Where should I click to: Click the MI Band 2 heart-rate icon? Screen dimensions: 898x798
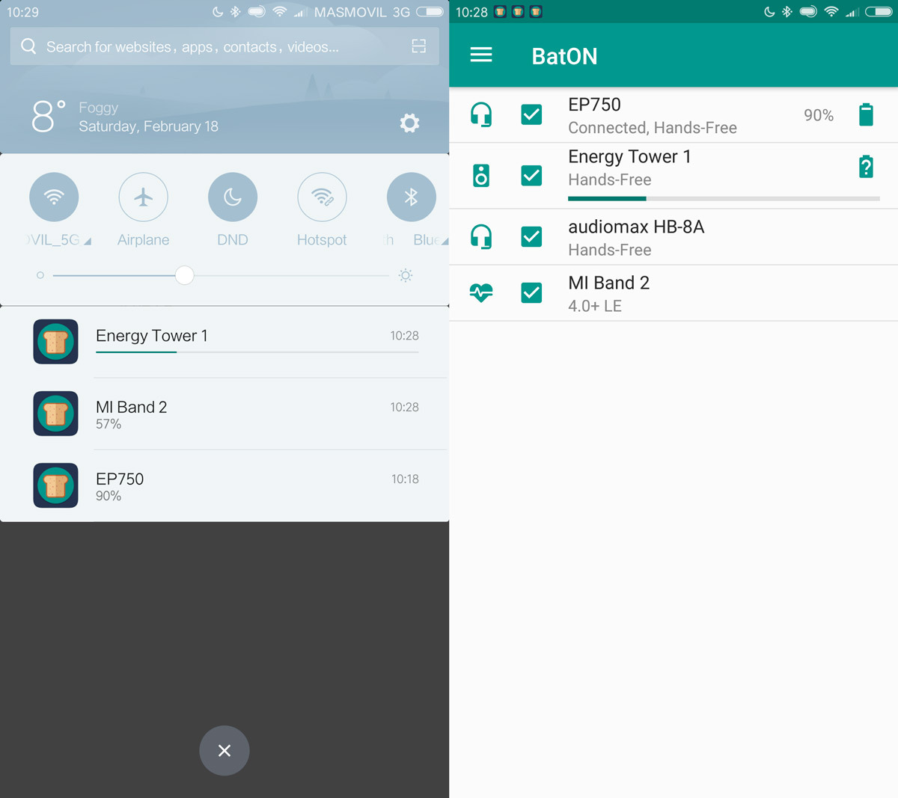[481, 292]
